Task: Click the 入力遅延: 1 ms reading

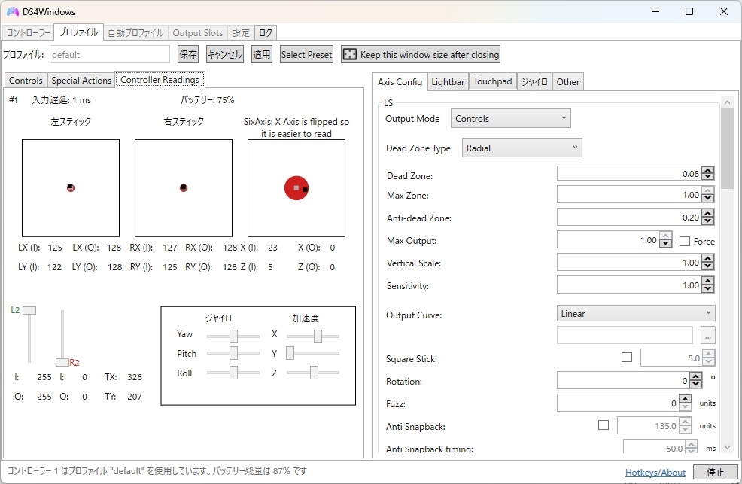Action: point(62,100)
